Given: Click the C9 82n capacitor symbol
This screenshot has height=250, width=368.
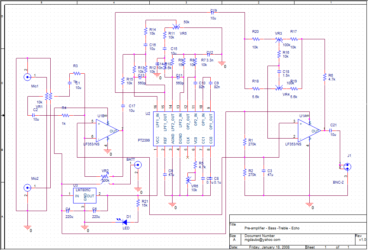Looking at the screenshot, I should tap(211, 83).
